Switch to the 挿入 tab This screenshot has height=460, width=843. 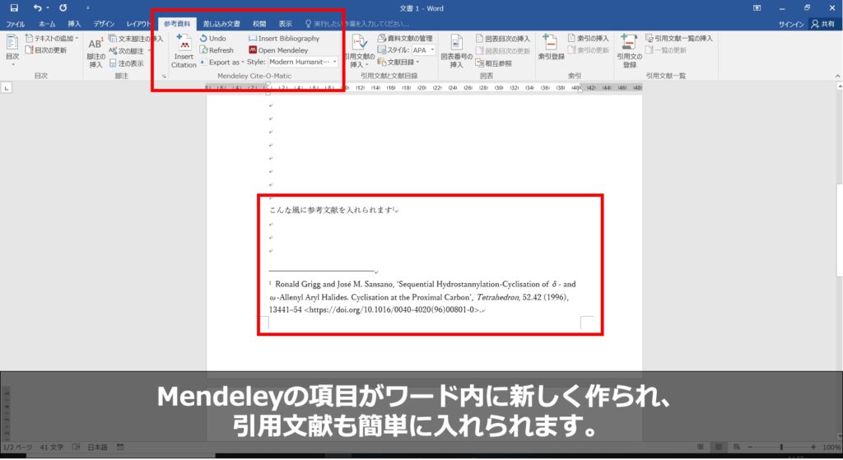pos(74,24)
